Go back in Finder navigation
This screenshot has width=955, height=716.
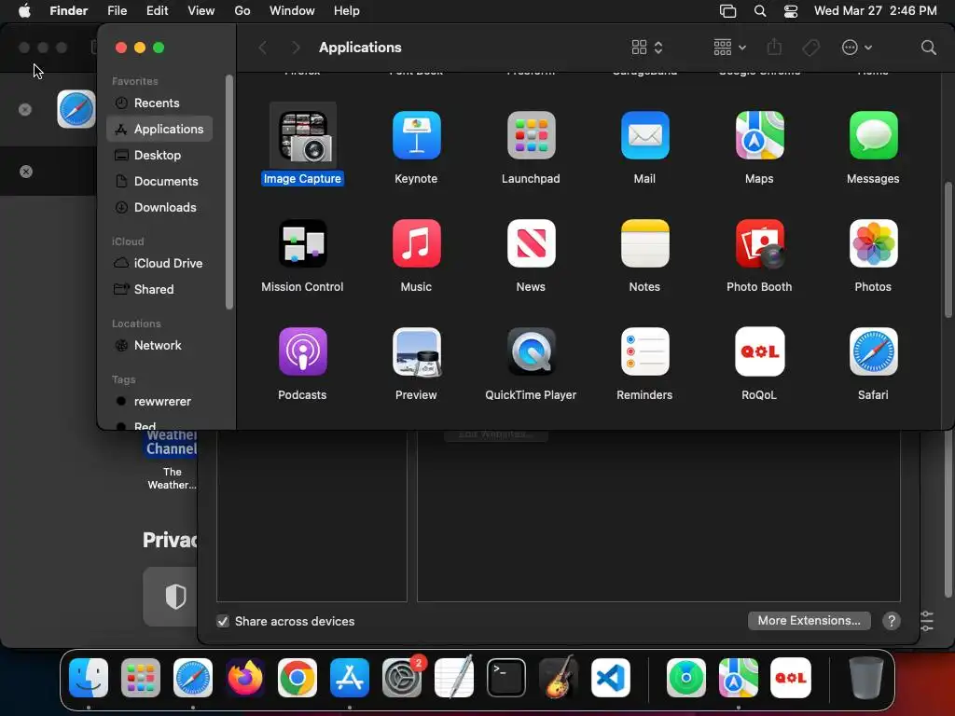coord(262,48)
